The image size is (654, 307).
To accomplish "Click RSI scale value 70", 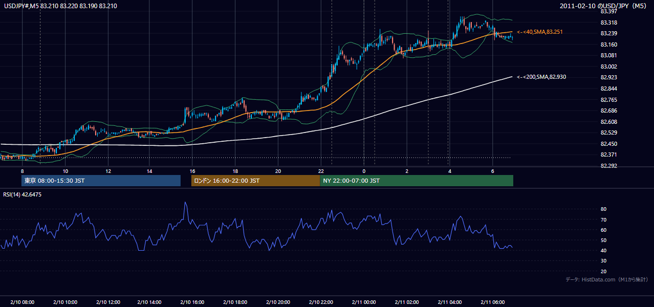I will [x=604, y=220].
